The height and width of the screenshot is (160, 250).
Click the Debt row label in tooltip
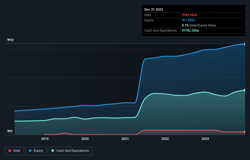click(148, 15)
